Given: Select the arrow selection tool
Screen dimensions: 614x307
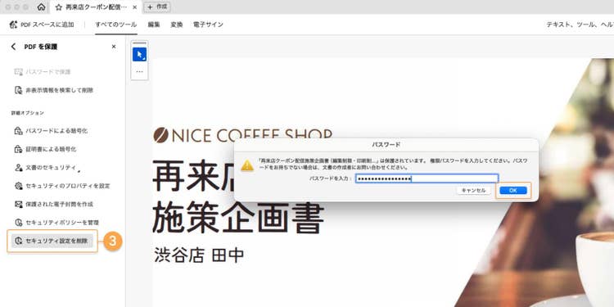Looking at the screenshot, I should pos(139,55).
